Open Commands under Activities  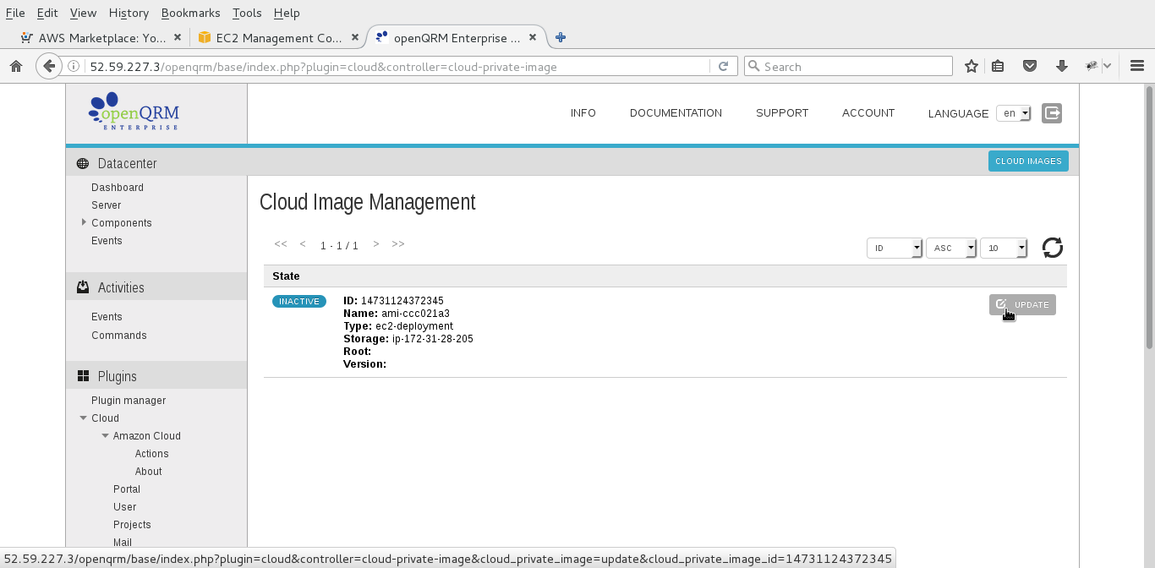[x=119, y=335]
